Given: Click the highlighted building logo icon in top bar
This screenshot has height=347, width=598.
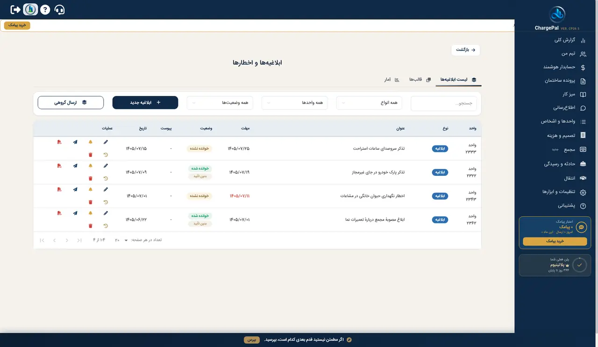Looking at the screenshot, I should coord(30,9).
